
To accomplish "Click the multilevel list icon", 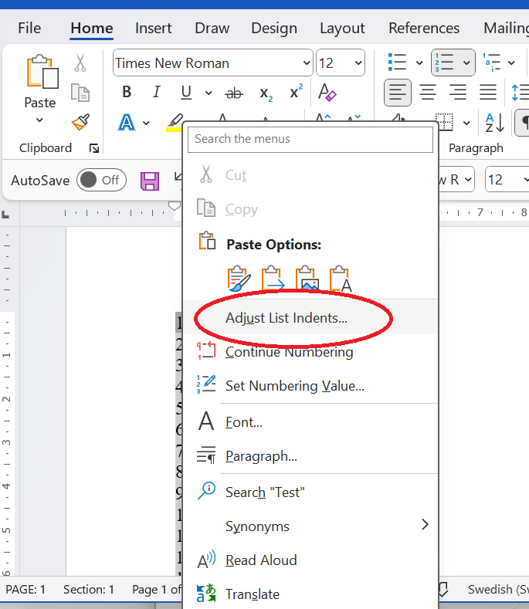I will [x=491, y=63].
